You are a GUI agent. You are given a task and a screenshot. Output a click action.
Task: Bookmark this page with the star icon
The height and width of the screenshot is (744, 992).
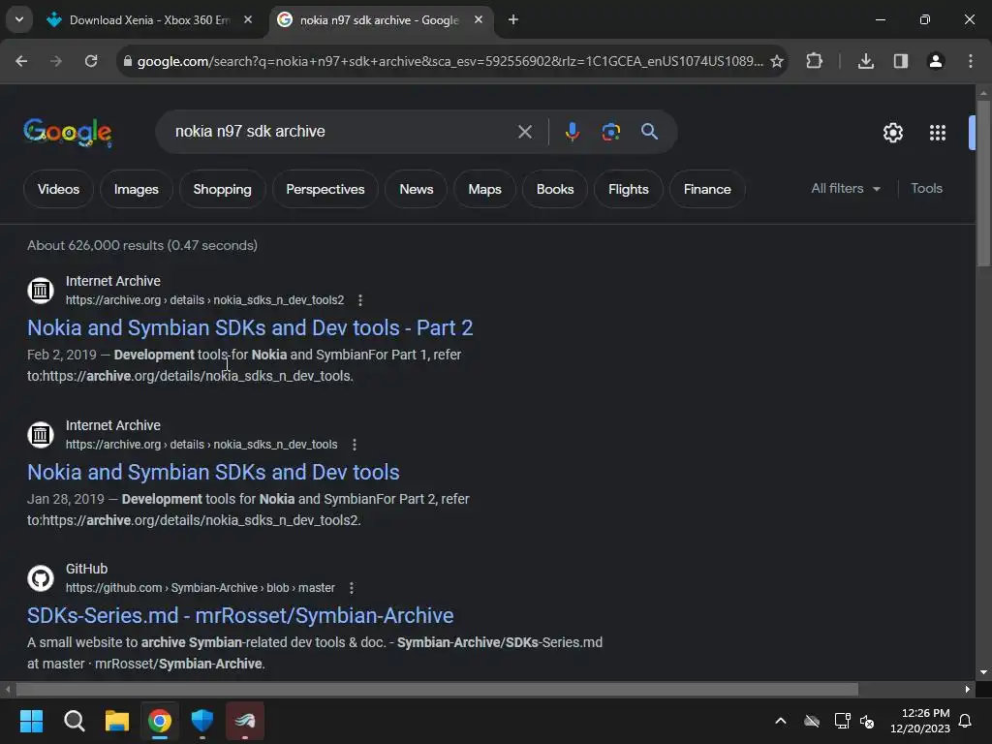(x=777, y=61)
